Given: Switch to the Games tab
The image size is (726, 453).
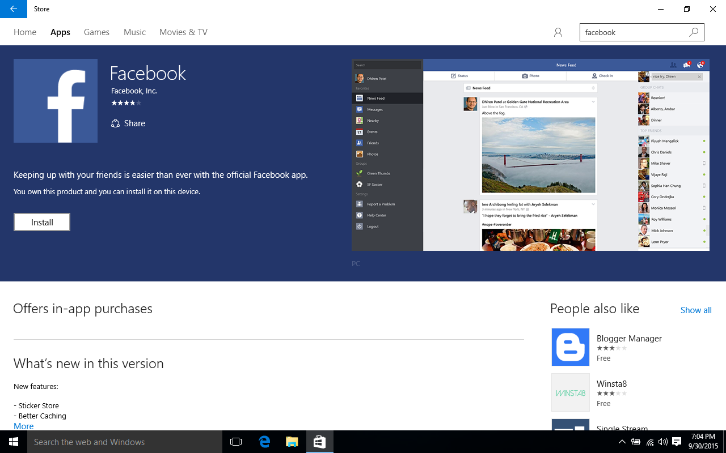Looking at the screenshot, I should pyautogui.click(x=96, y=32).
